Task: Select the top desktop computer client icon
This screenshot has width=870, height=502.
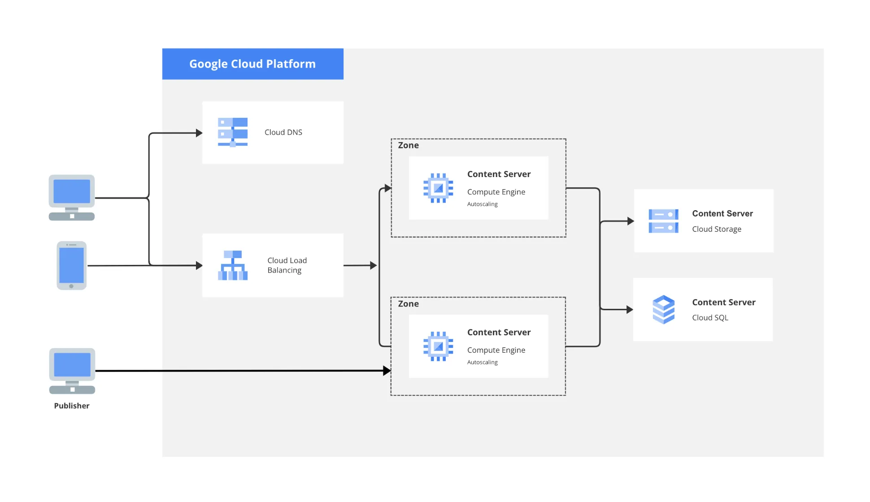Action: (72, 198)
